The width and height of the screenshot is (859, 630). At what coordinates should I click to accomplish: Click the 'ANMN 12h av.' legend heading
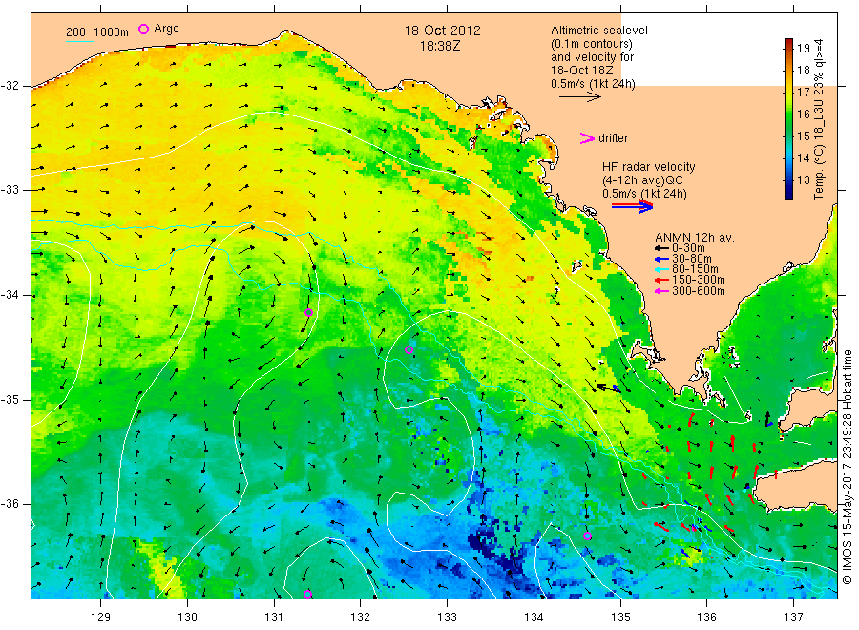coord(695,238)
